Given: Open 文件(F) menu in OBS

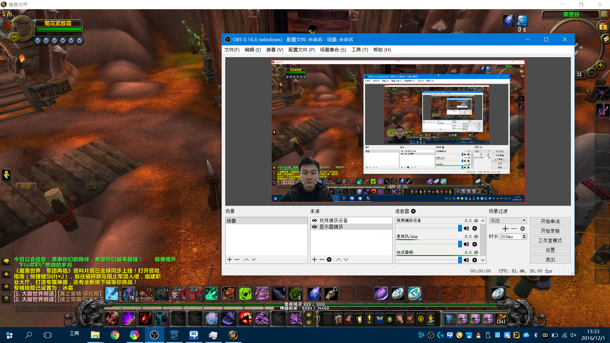Looking at the screenshot, I should click(x=232, y=50).
